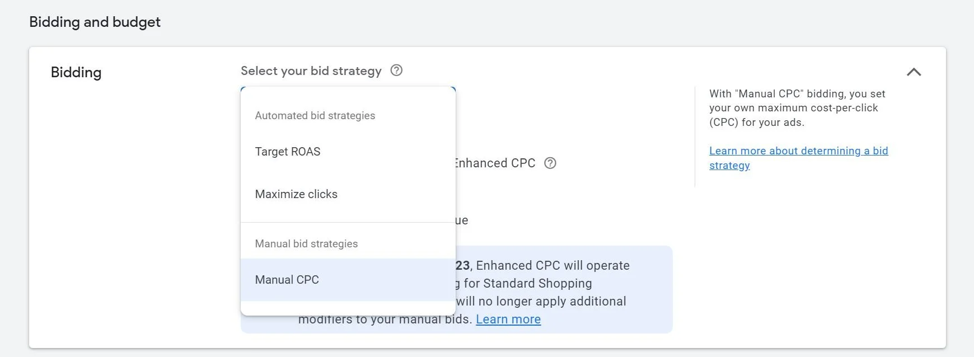
Task: Click "modifiers to your manual bids" notice text
Action: click(385, 321)
